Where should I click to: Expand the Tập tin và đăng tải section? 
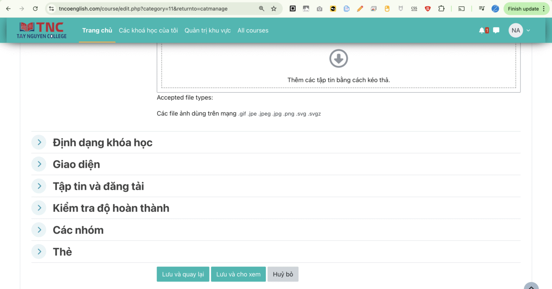[x=39, y=186]
